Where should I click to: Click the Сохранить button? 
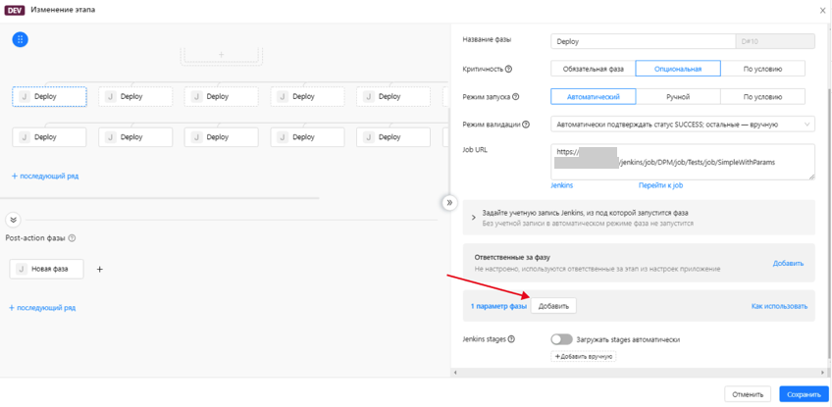click(x=803, y=394)
